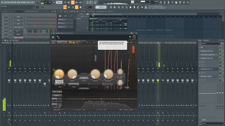Viewport: 225px width, 126px height.
Task: Click the Pro-C 2 Ratio knob
Action: click(72, 74)
